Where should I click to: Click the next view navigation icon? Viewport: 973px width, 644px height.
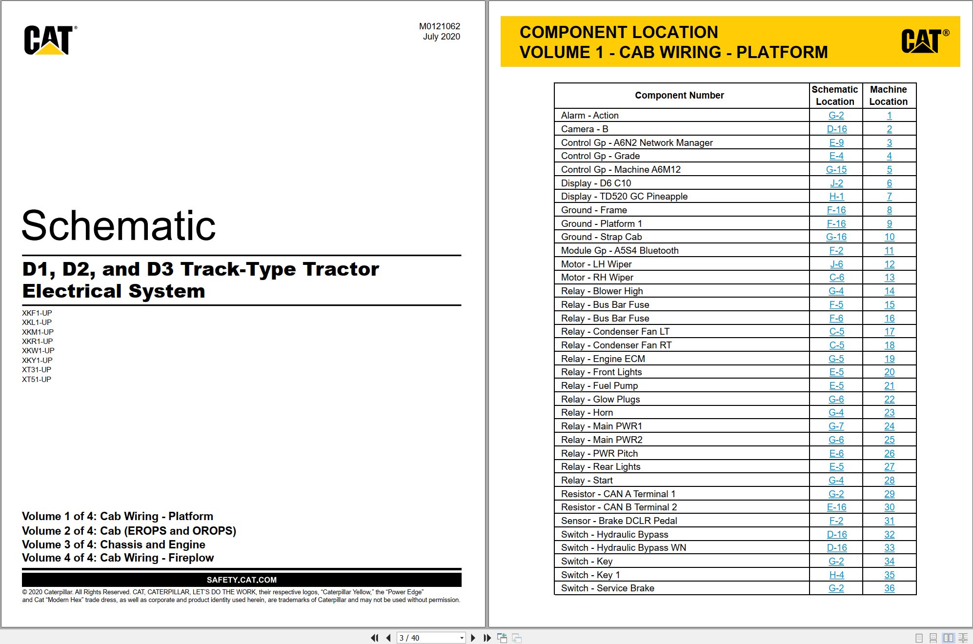517,638
